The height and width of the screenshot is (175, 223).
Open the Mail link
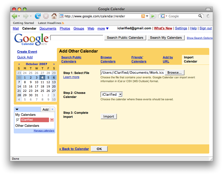click(x=16, y=29)
